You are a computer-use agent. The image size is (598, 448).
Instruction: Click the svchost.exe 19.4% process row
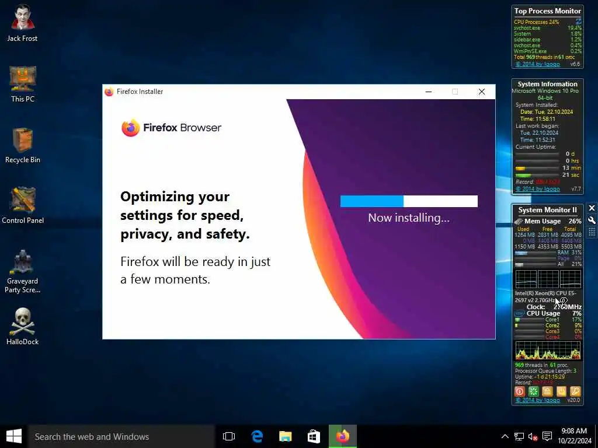548,28
